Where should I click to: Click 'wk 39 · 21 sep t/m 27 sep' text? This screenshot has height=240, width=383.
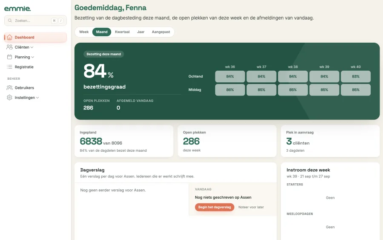308,176
